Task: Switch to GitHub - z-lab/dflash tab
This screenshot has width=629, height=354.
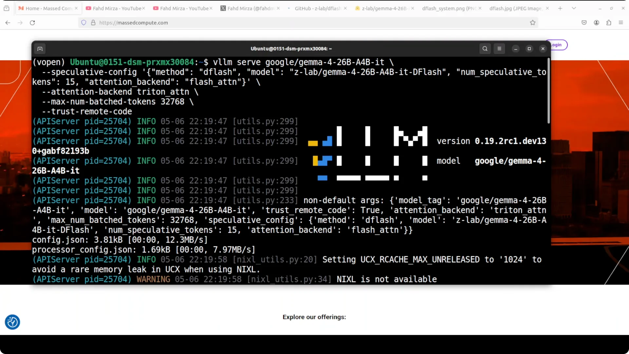Action: [x=317, y=8]
